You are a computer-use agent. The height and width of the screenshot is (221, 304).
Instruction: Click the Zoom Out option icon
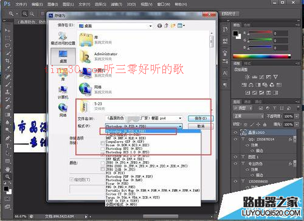click(32, 14)
